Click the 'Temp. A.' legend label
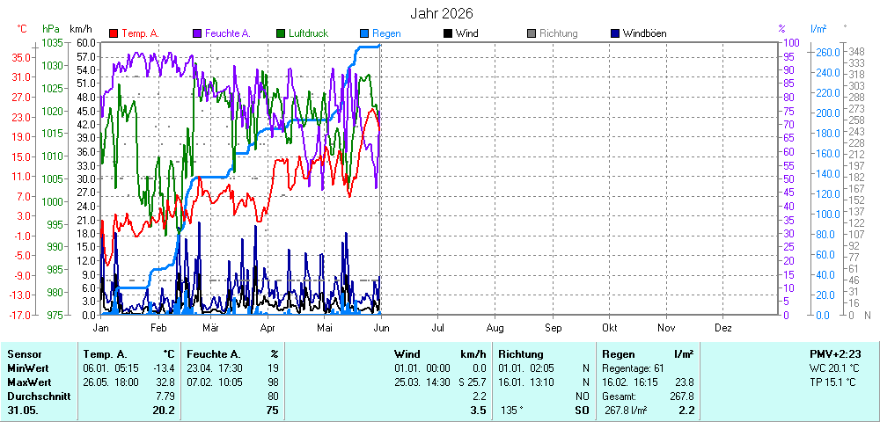The width and height of the screenshot is (880, 422). point(140,33)
